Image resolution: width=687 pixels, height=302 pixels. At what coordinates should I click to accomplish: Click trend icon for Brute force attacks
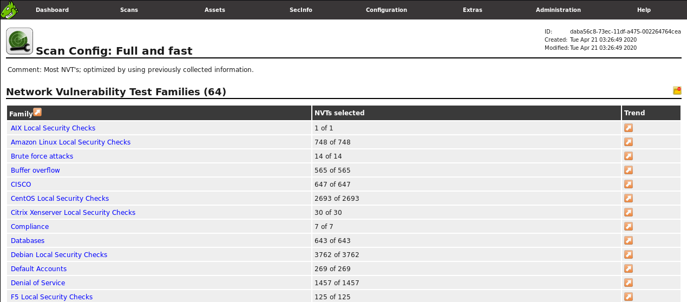coord(629,156)
